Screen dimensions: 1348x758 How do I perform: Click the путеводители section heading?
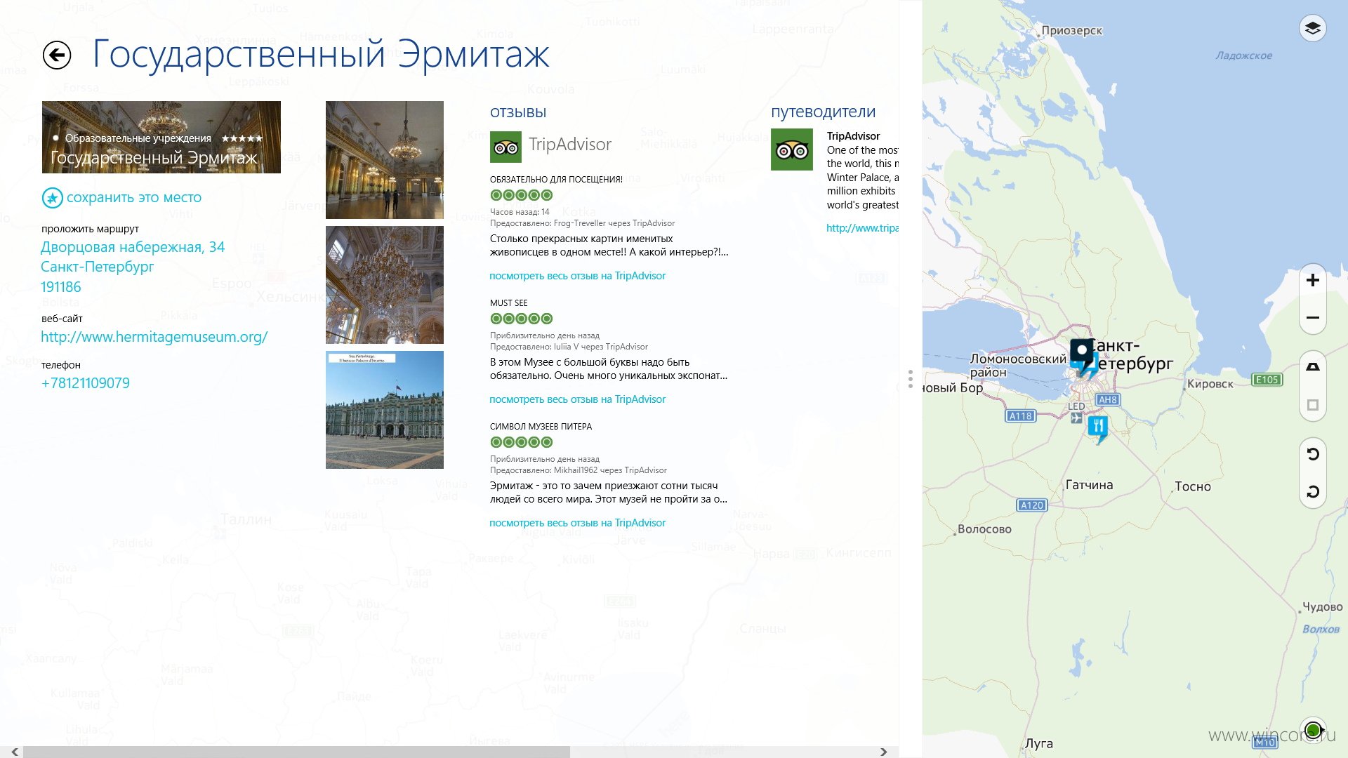pos(823,112)
